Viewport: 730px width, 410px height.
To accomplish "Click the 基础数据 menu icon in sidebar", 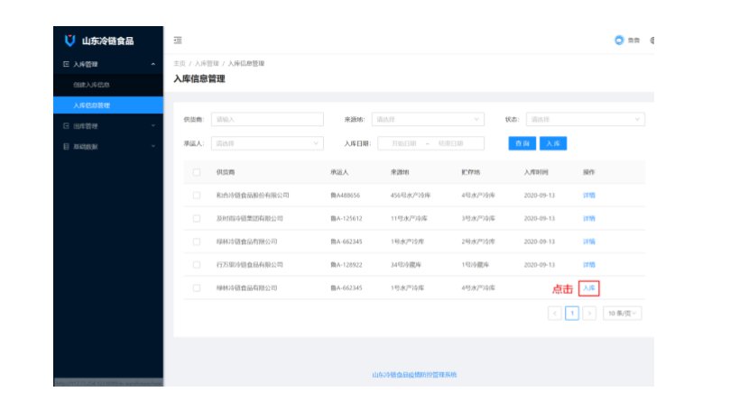I will click(66, 146).
